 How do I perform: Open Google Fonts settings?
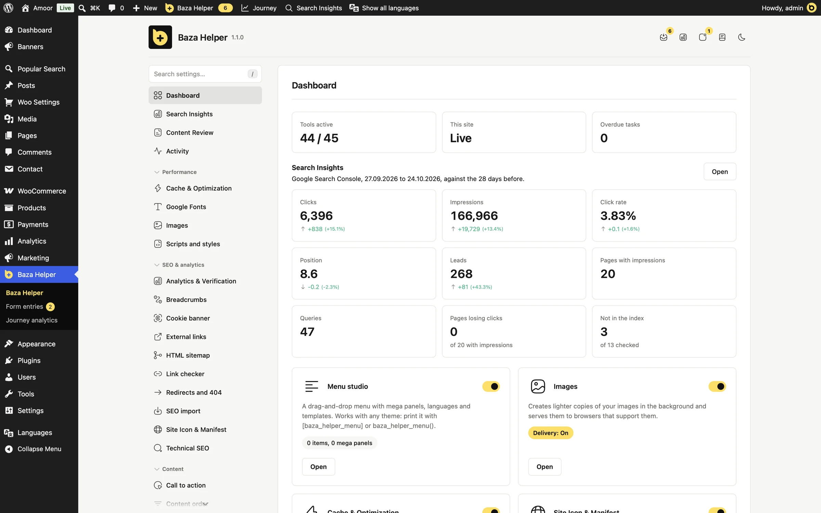(205, 207)
